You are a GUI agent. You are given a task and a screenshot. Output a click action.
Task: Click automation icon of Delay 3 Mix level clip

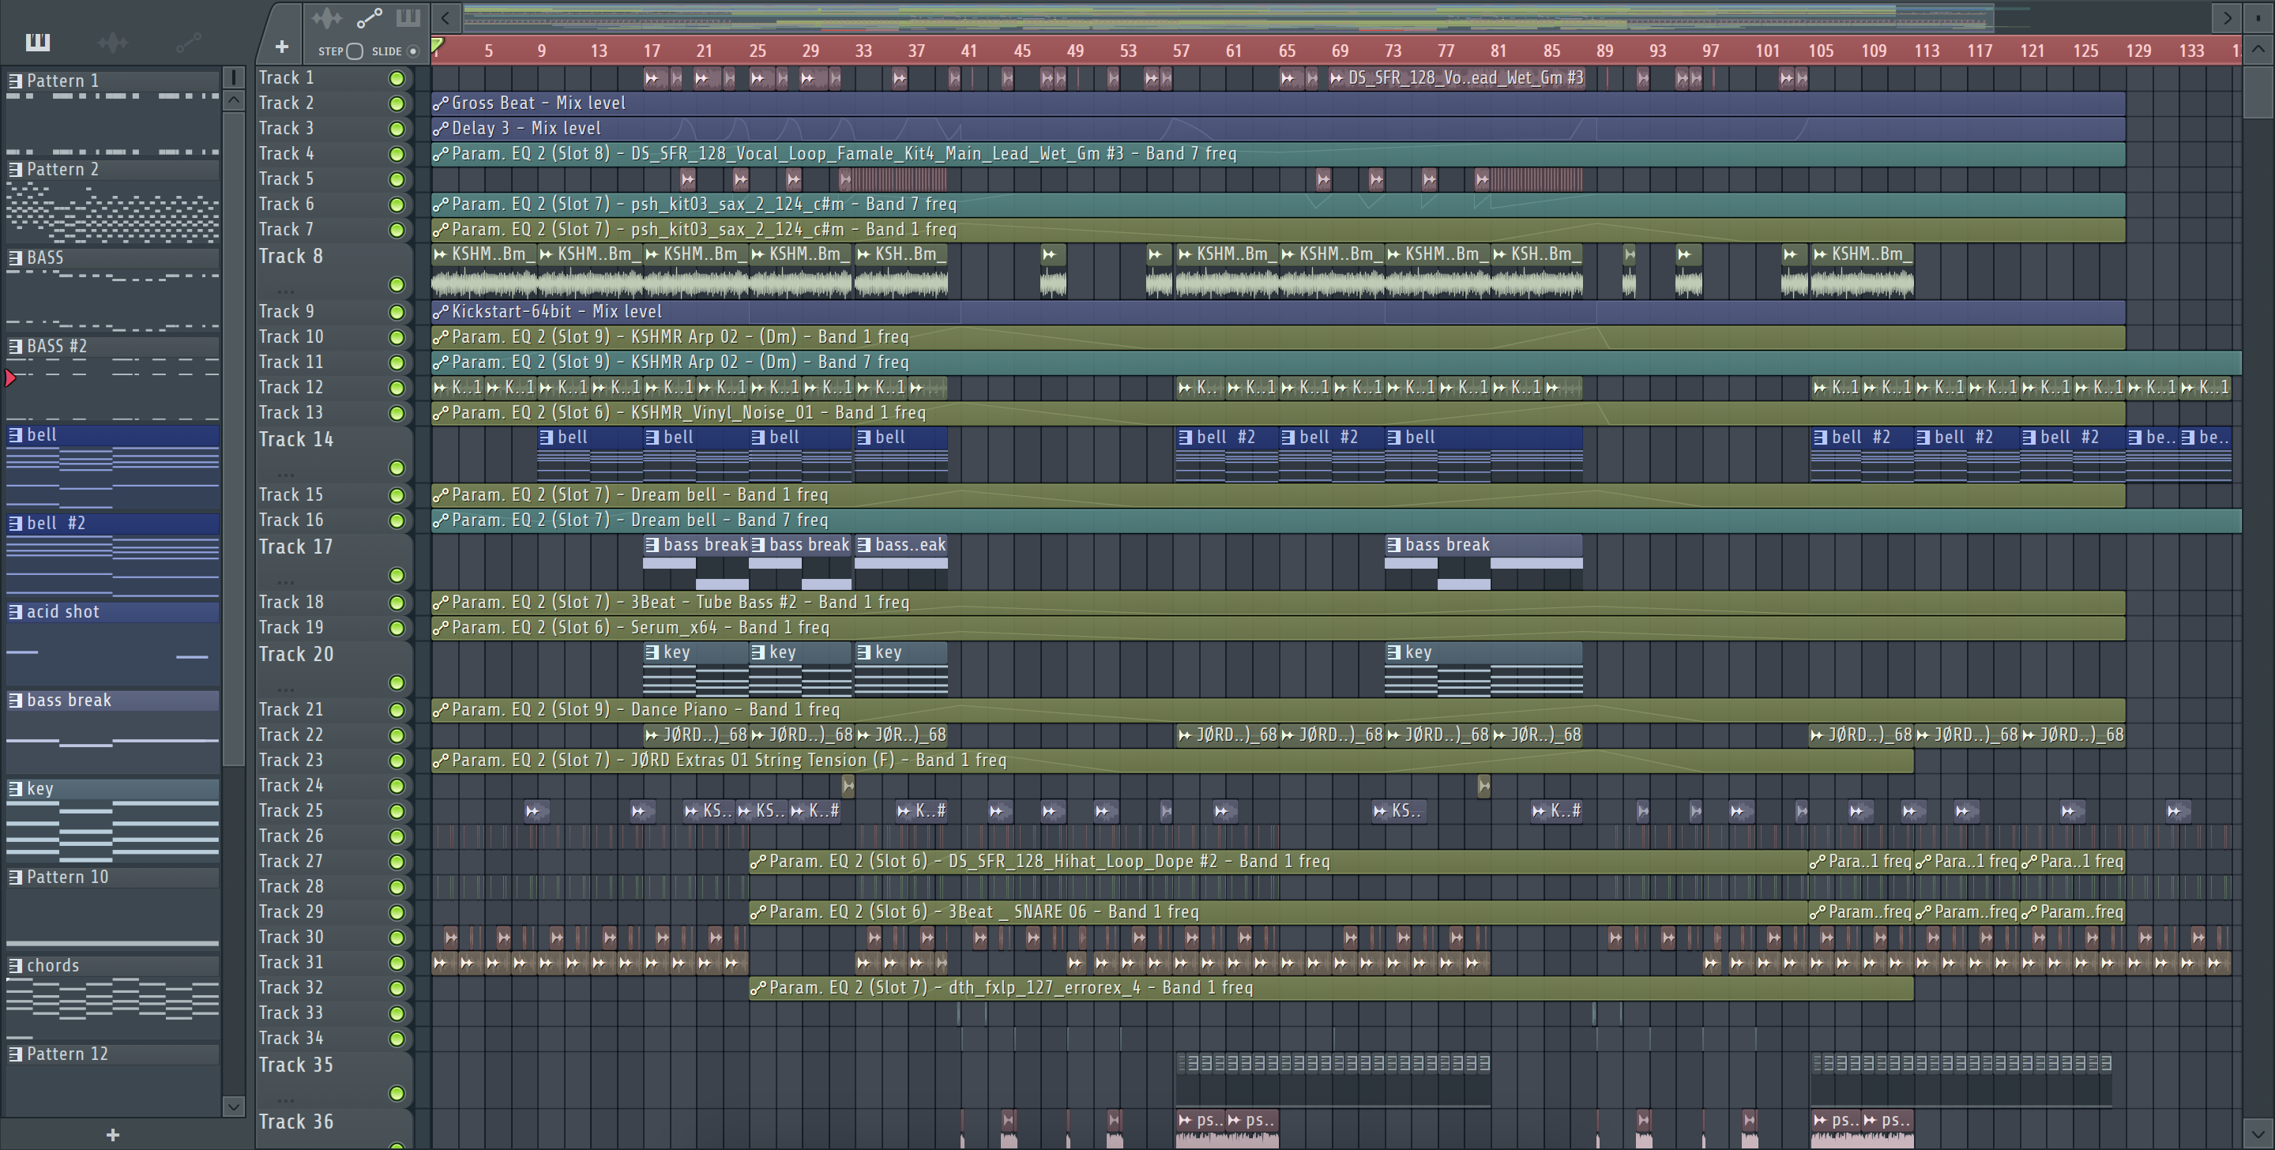pos(441,129)
